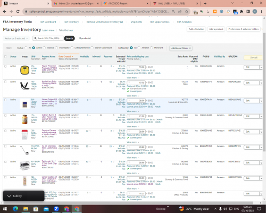Expand View more under Koala Kare pricing
The height and width of the screenshot is (213, 266).
[x=133, y=96]
